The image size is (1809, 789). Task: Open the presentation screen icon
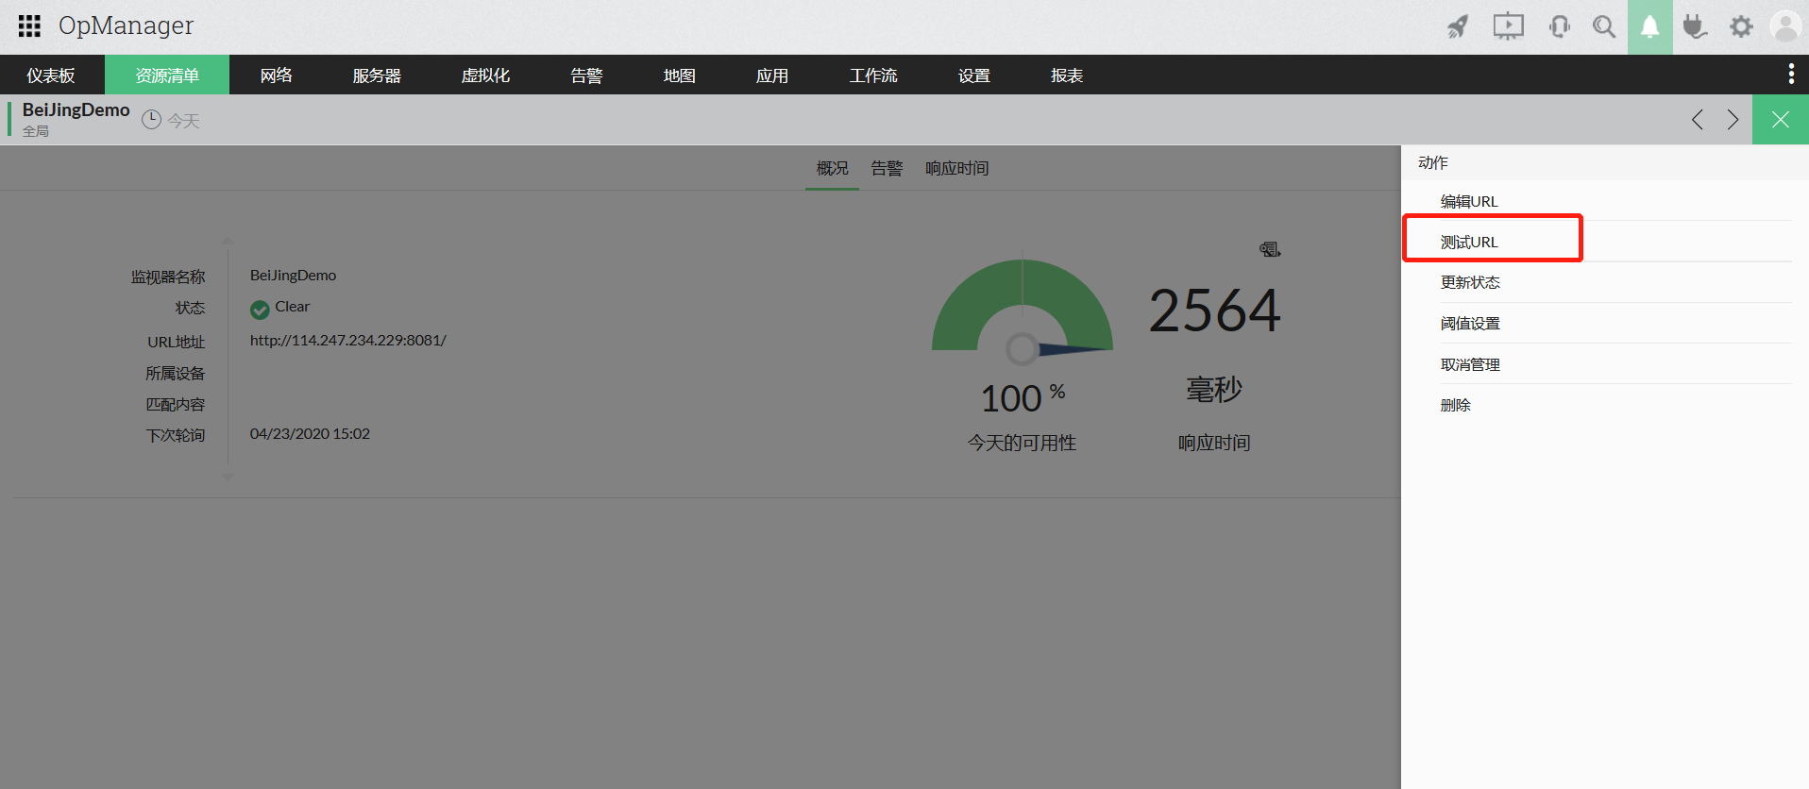(x=1509, y=26)
